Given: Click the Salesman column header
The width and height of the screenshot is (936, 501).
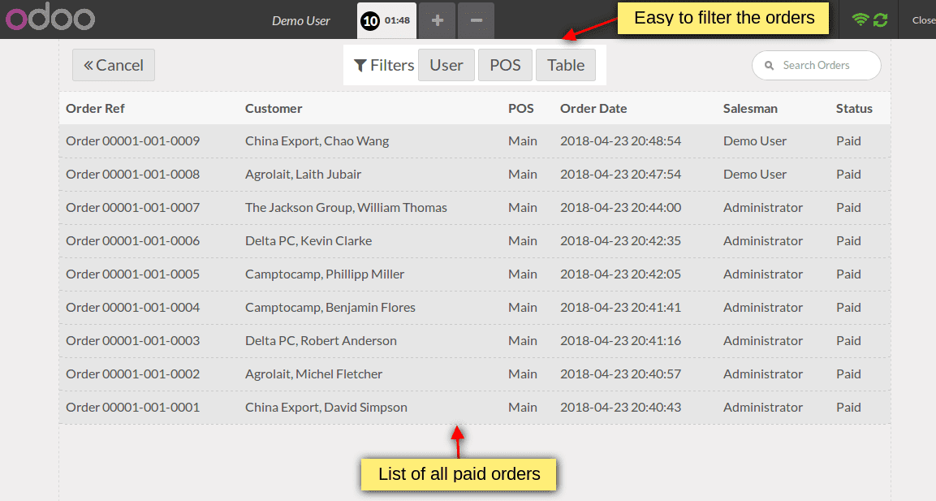Looking at the screenshot, I should pos(750,109).
